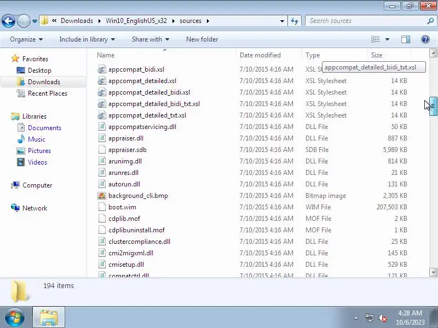Viewport: 438px width, 328px height.
Task: Select cmisetup.dll file name
Action: (x=126, y=265)
